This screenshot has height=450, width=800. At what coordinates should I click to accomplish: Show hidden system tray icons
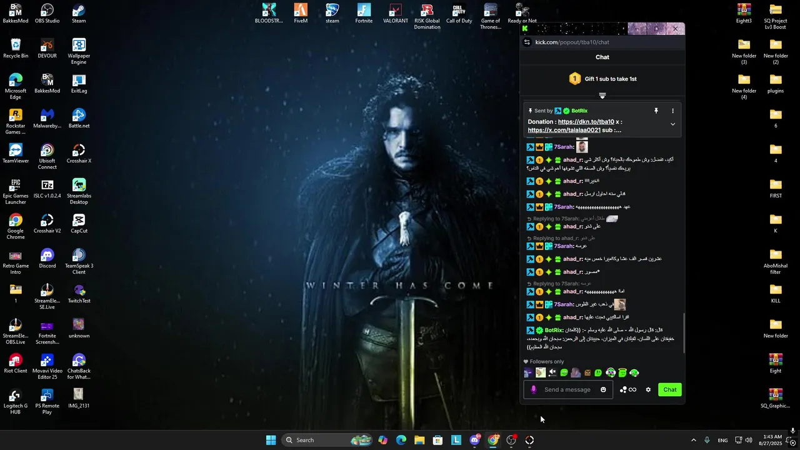click(x=693, y=440)
